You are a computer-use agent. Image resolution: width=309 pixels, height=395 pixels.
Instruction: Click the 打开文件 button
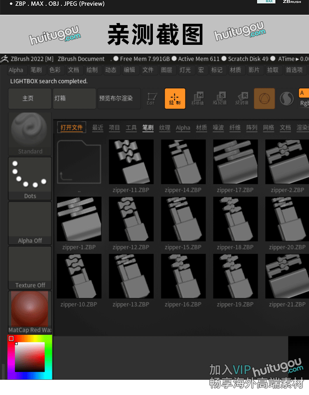(x=72, y=128)
